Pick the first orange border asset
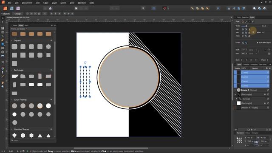The height and width of the screenshot is (153, 272). coord(14,34)
